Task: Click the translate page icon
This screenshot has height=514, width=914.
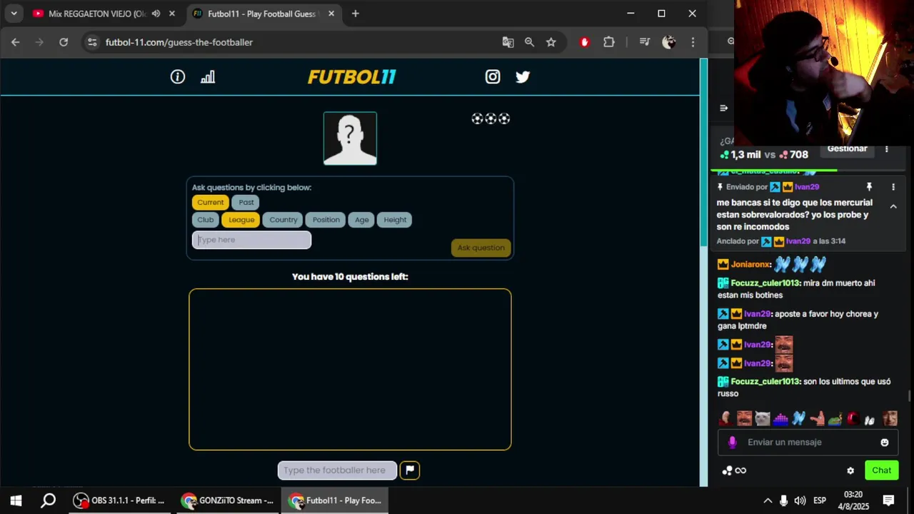Action: 508,42
